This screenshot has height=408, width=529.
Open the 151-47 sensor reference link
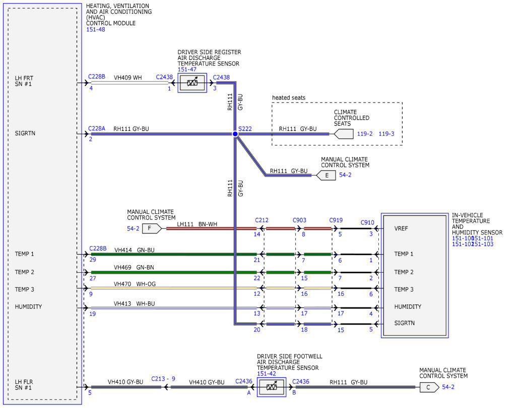tap(187, 69)
